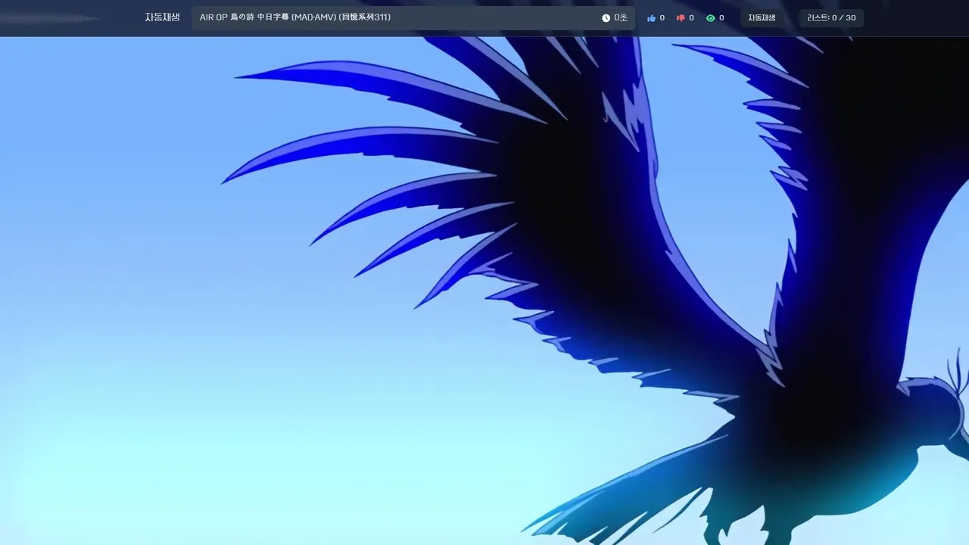969x545 pixels.
Task: Click the thumbs-up like icon
Action: [651, 18]
